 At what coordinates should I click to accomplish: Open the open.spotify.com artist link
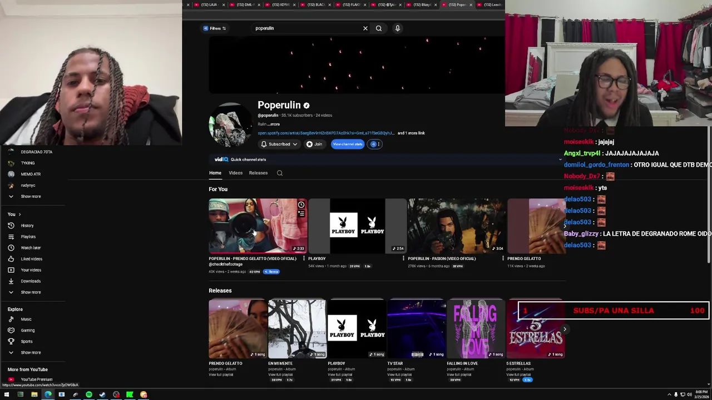326,133
